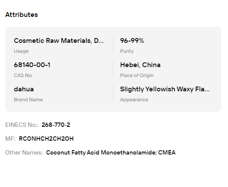
Task: Click the Usage label
Action: click(x=21, y=51)
